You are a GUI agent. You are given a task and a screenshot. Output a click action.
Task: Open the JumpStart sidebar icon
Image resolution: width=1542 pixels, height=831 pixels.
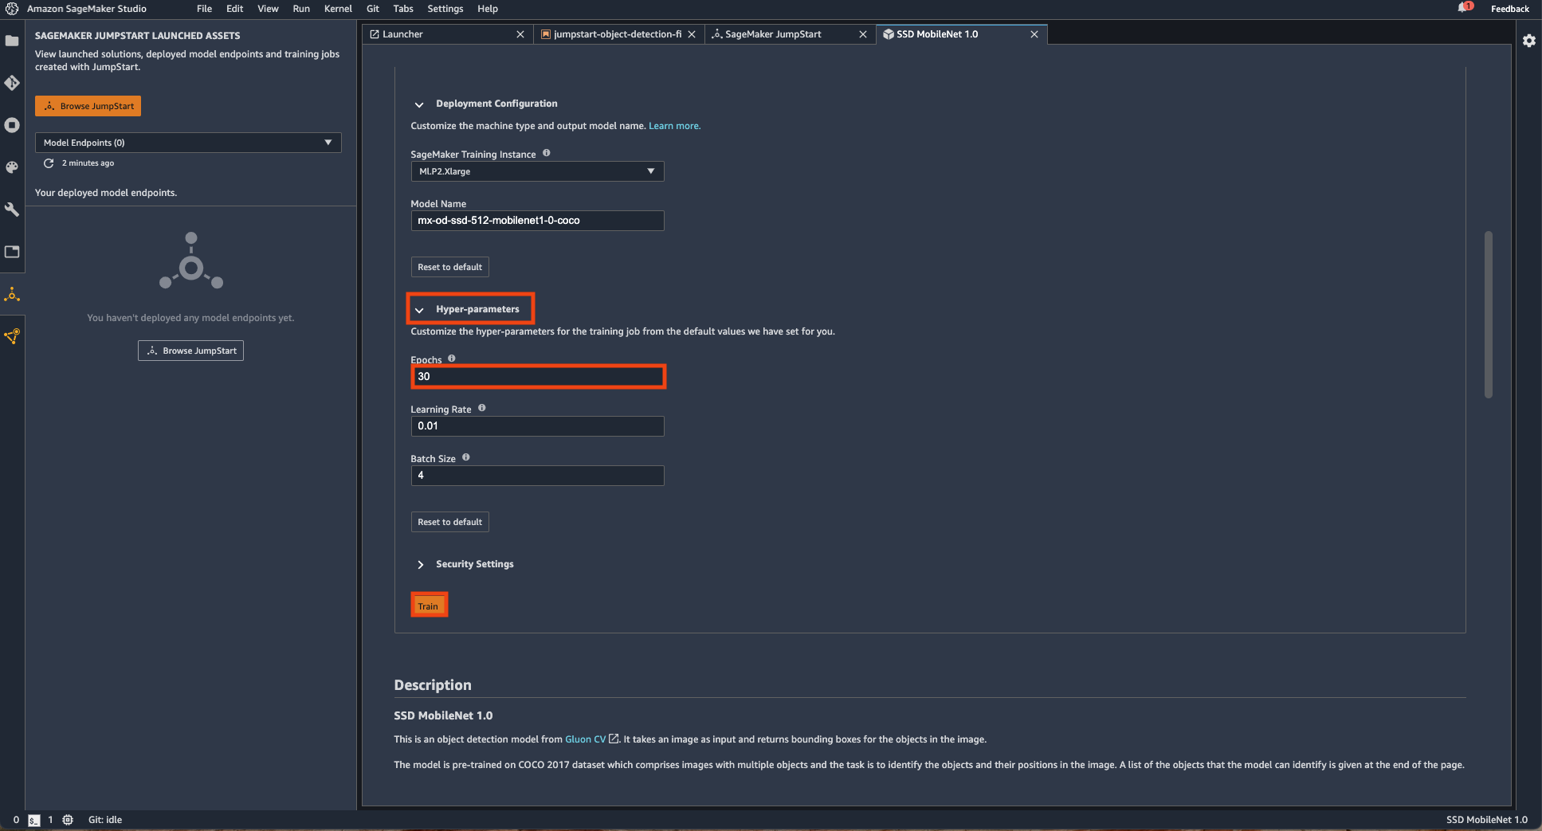pos(12,295)
